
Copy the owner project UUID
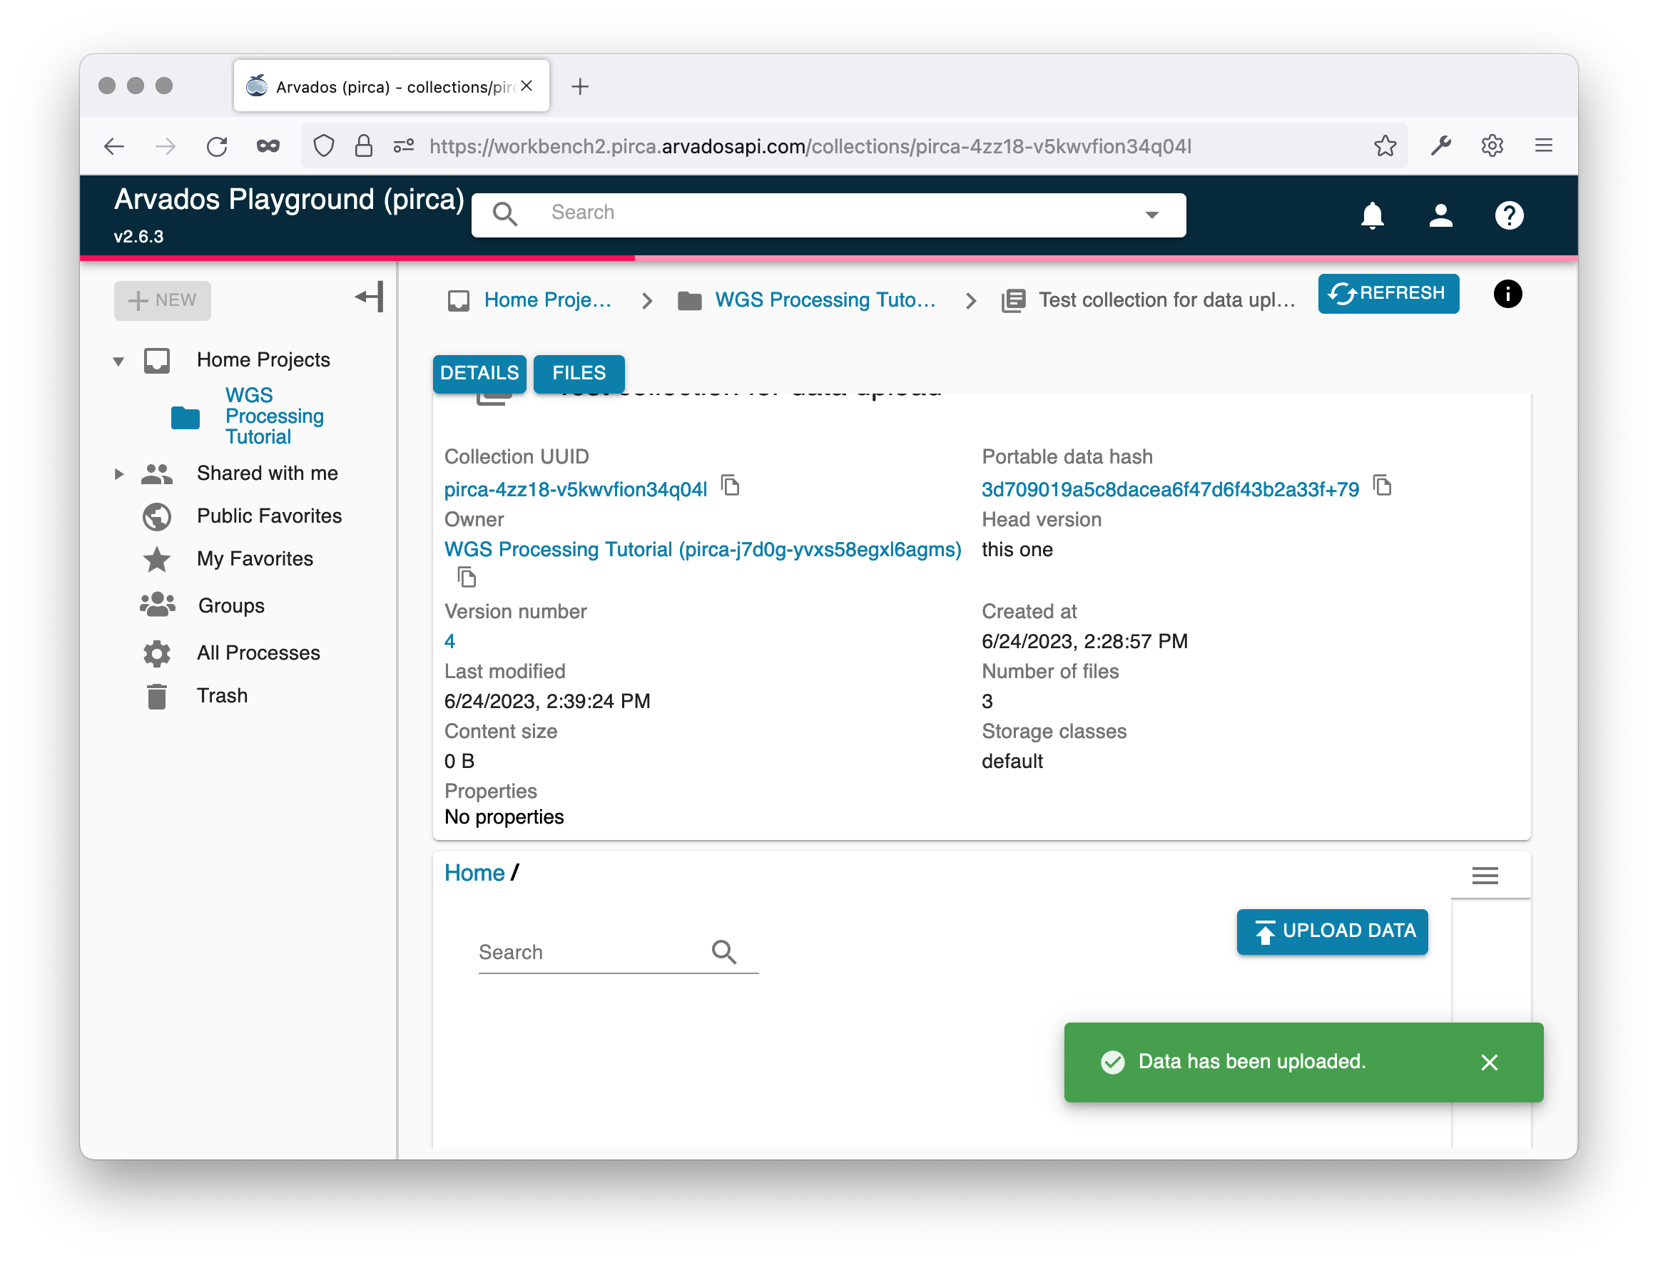tap(467, 578)
